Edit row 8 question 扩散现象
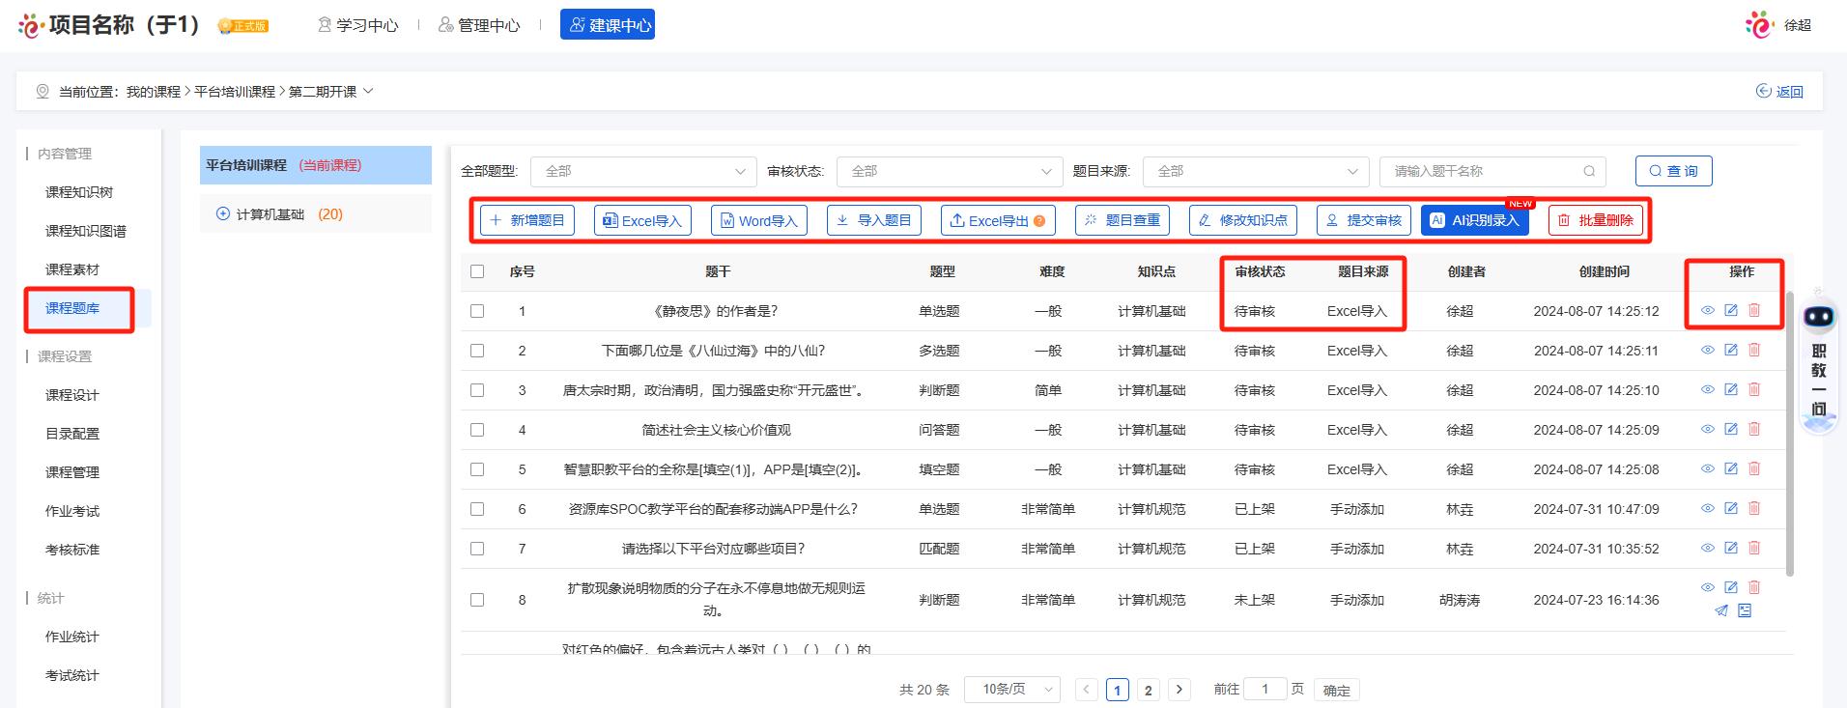Viewport: 1847px width, 708px height. [x=1731, y=587]
